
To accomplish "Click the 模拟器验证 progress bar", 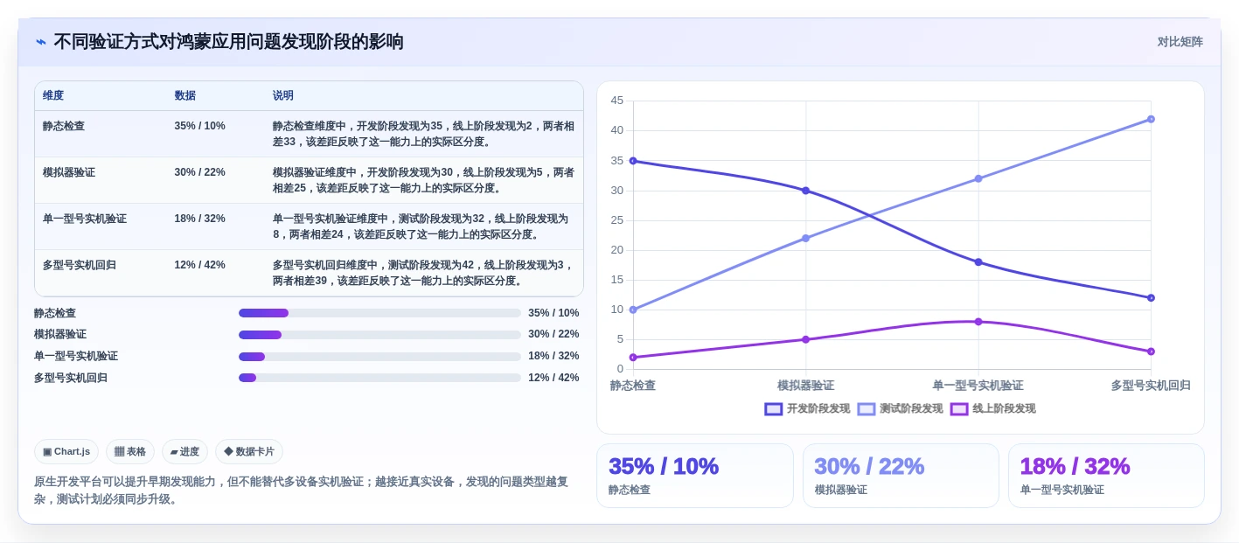I will (x=379, y=335).
